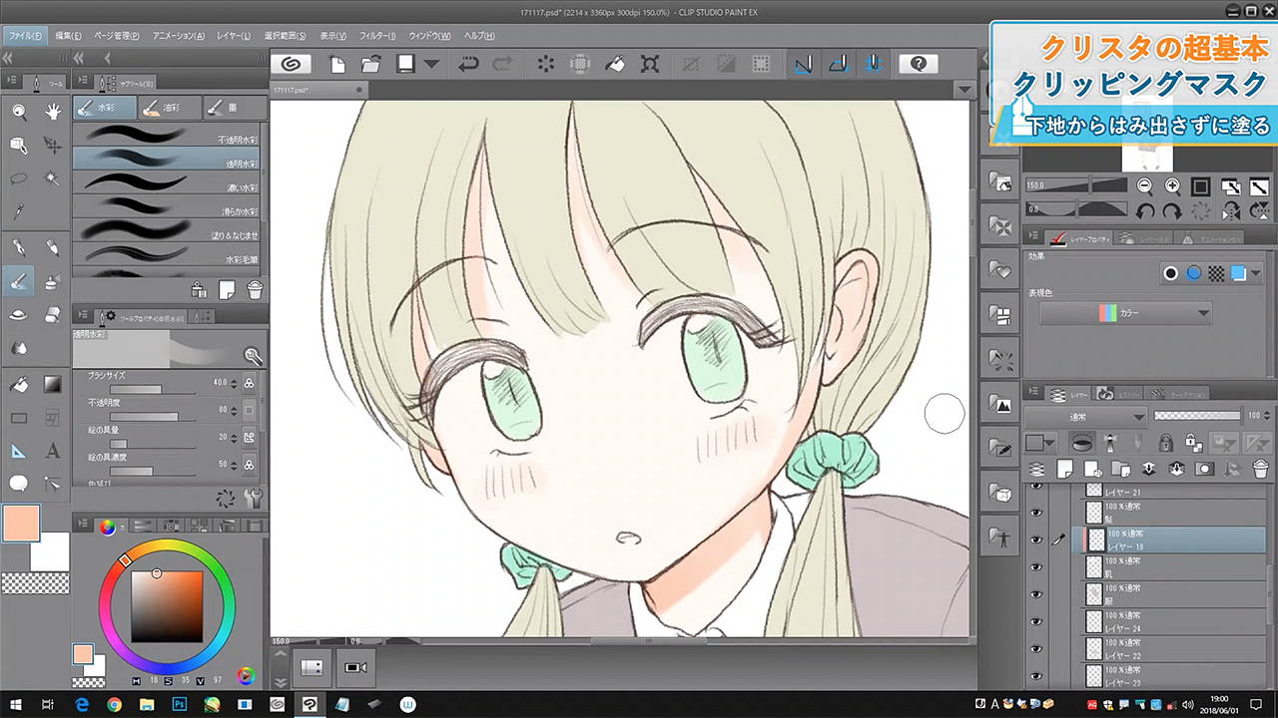This screenshot has width=1278, height=718.
Task: Delete the layer with trash icon
Action: click(x=1260, y=468)
